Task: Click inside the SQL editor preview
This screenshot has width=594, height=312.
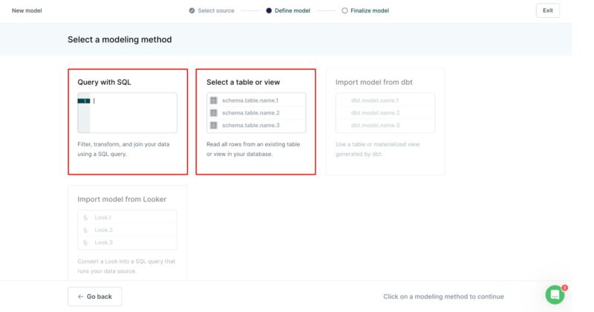Action: click(x=132, y=113)
